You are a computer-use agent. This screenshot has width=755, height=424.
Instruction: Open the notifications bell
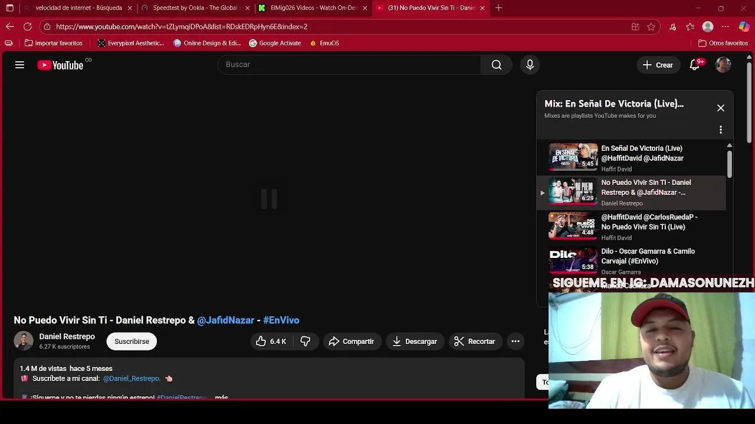[695, 65]
